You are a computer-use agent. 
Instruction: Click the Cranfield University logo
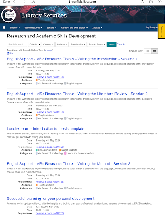pos(8,15)
